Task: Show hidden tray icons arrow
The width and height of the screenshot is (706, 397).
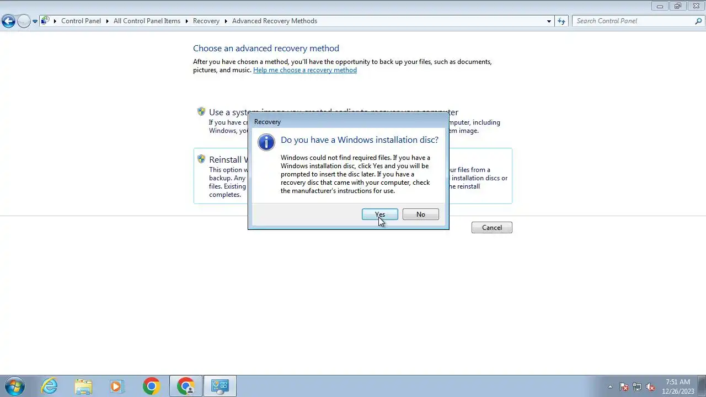Action: (x=610, y=387)
